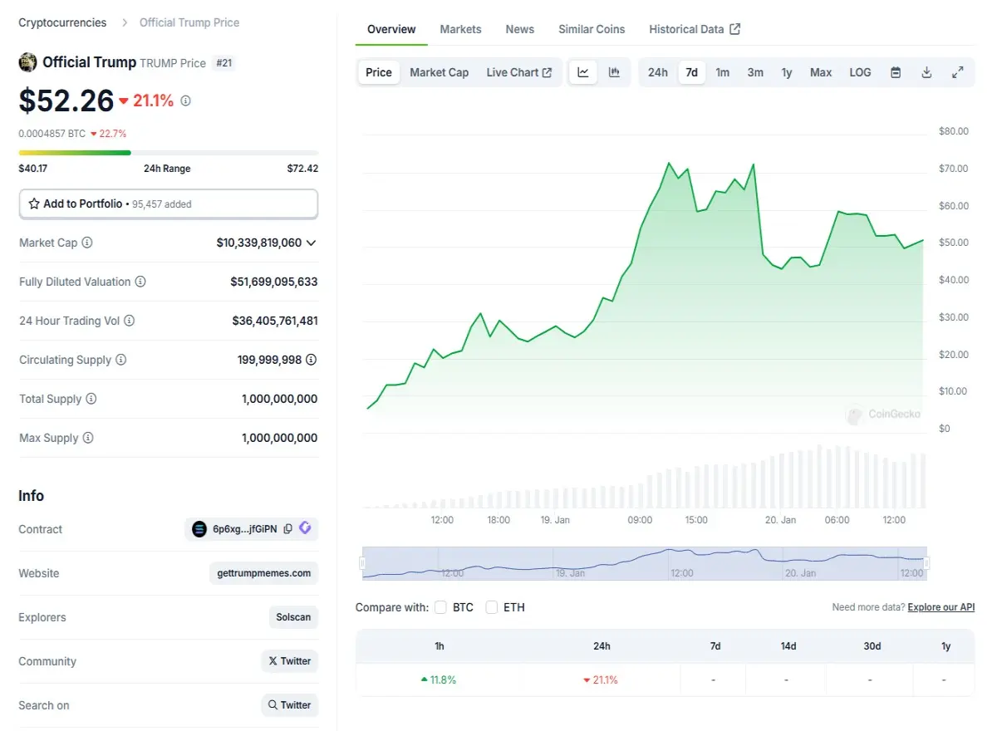
Task: Click the 95,457 added text
Action: 163,204
